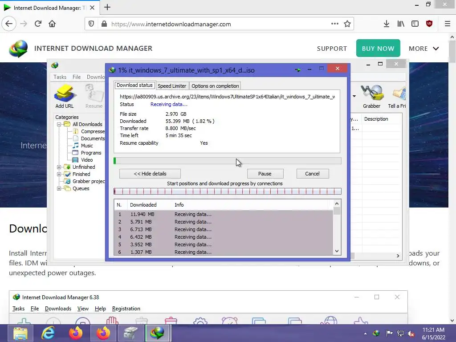
Task: Bookmark this page with star icon
Action: pyautogui.click(x=347, y=24)
